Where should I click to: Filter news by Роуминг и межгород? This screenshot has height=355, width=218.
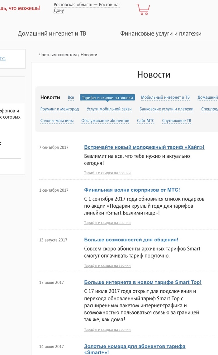59,109
